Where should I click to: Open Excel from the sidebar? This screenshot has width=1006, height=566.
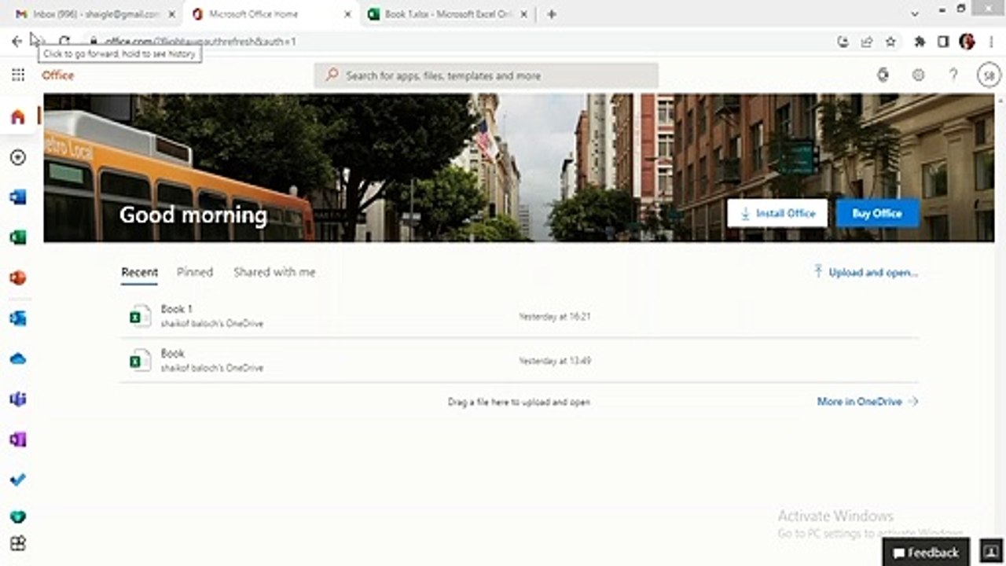18,237
